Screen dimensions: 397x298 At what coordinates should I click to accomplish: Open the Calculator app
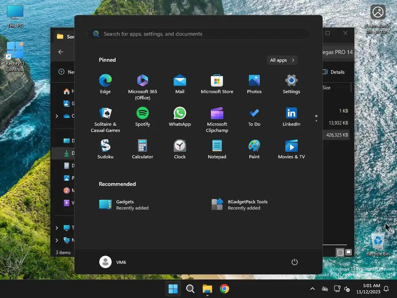[x=143, y=149]
